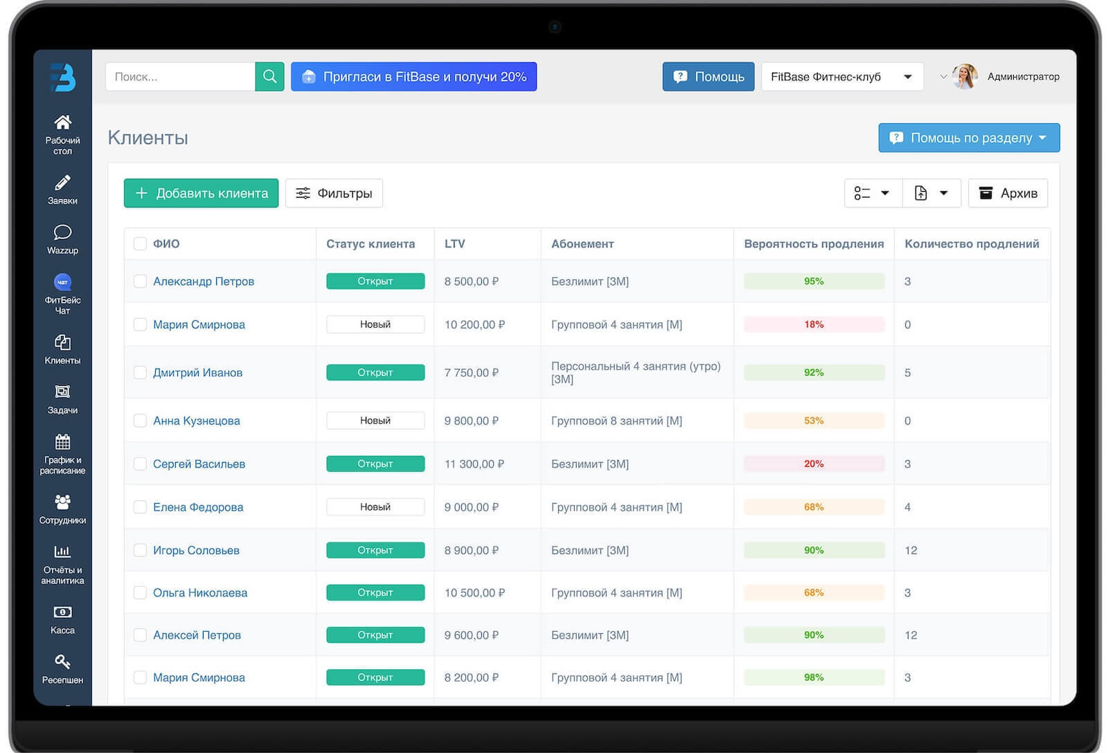Viewport: 1108px width, 753px height.
Task: Click Новый status badge for Мария Смирнова
Action: click(375, 324)
